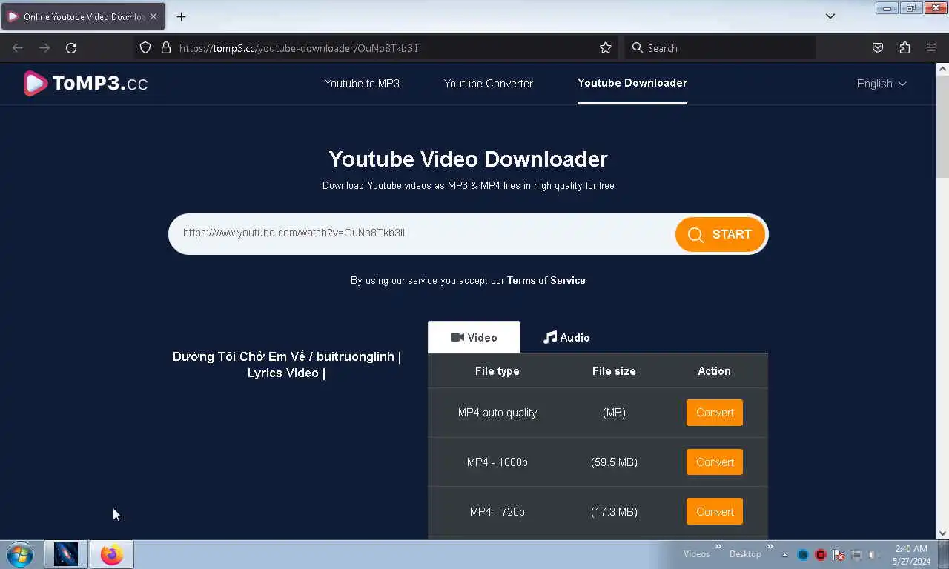Viewport: 949px width, 569px height.
Task: Select Youtube Downloader menu item
Action: [x=632, y=83]
